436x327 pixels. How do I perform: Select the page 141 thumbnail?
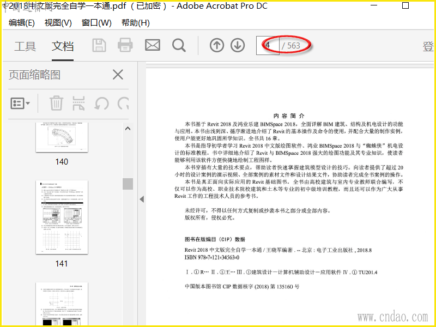pyautogui.click(x=62, y=217)
